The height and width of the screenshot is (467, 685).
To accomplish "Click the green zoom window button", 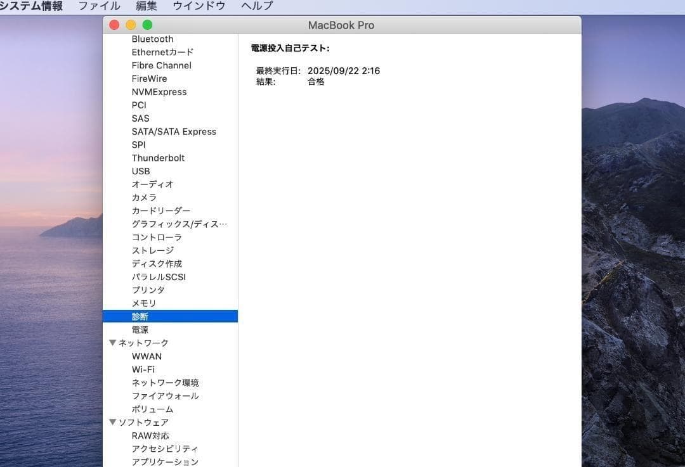I will click(147, 25).
